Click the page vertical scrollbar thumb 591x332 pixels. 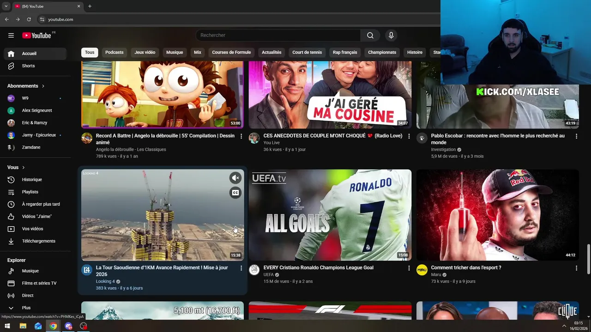pyautogui.click(x=588, y=260)
